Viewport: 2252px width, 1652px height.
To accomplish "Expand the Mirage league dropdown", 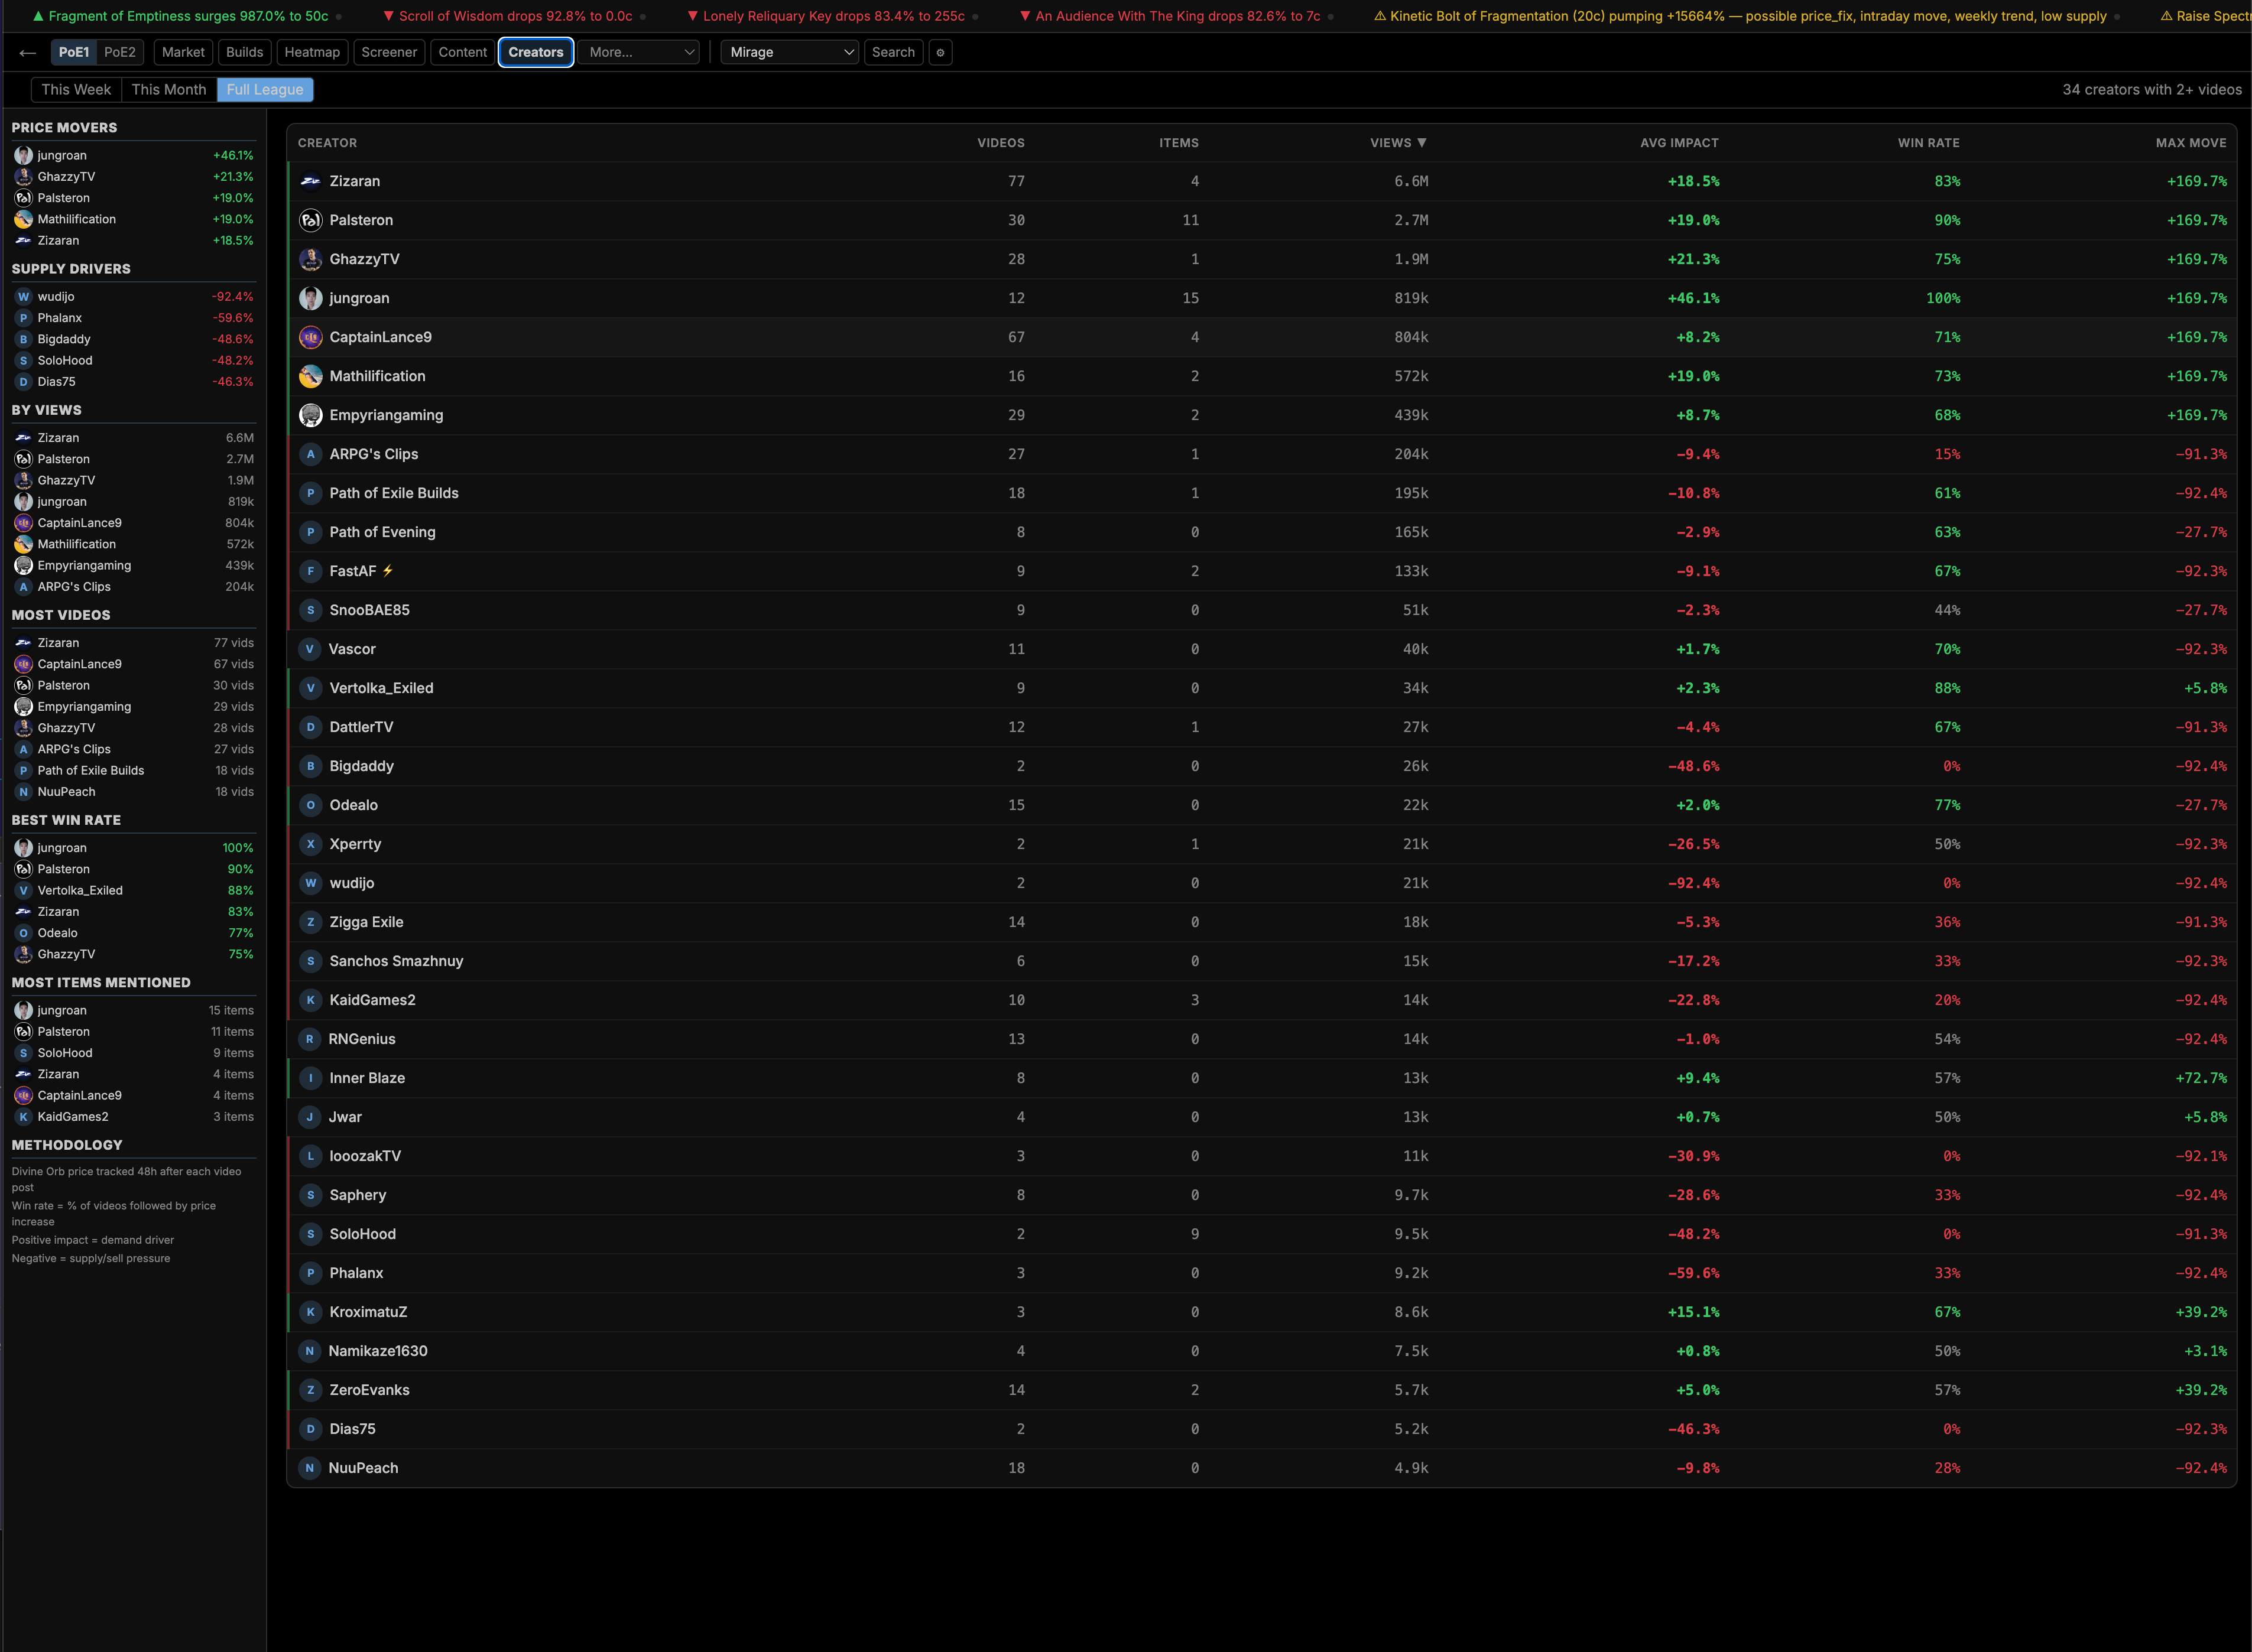I will (789, 52).
